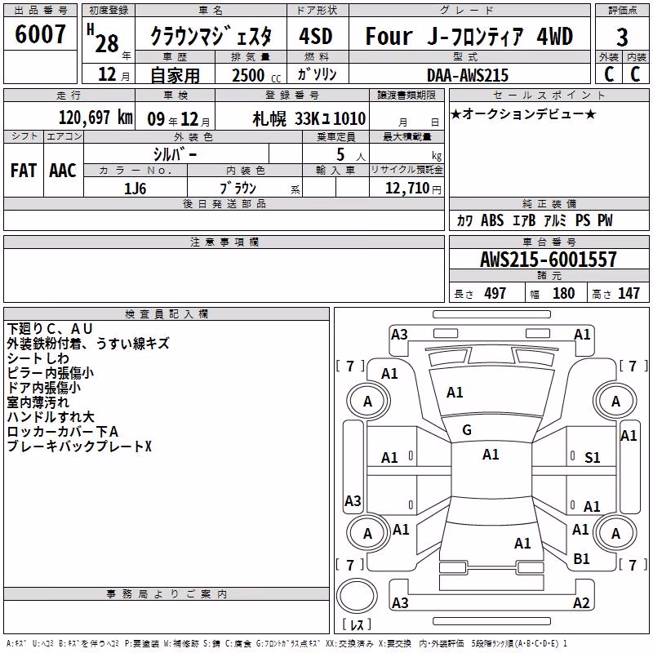Click hood A1 mark on diagram
Image resolution: width=653 pixels, height=653 pixels.
click(455, 393)
